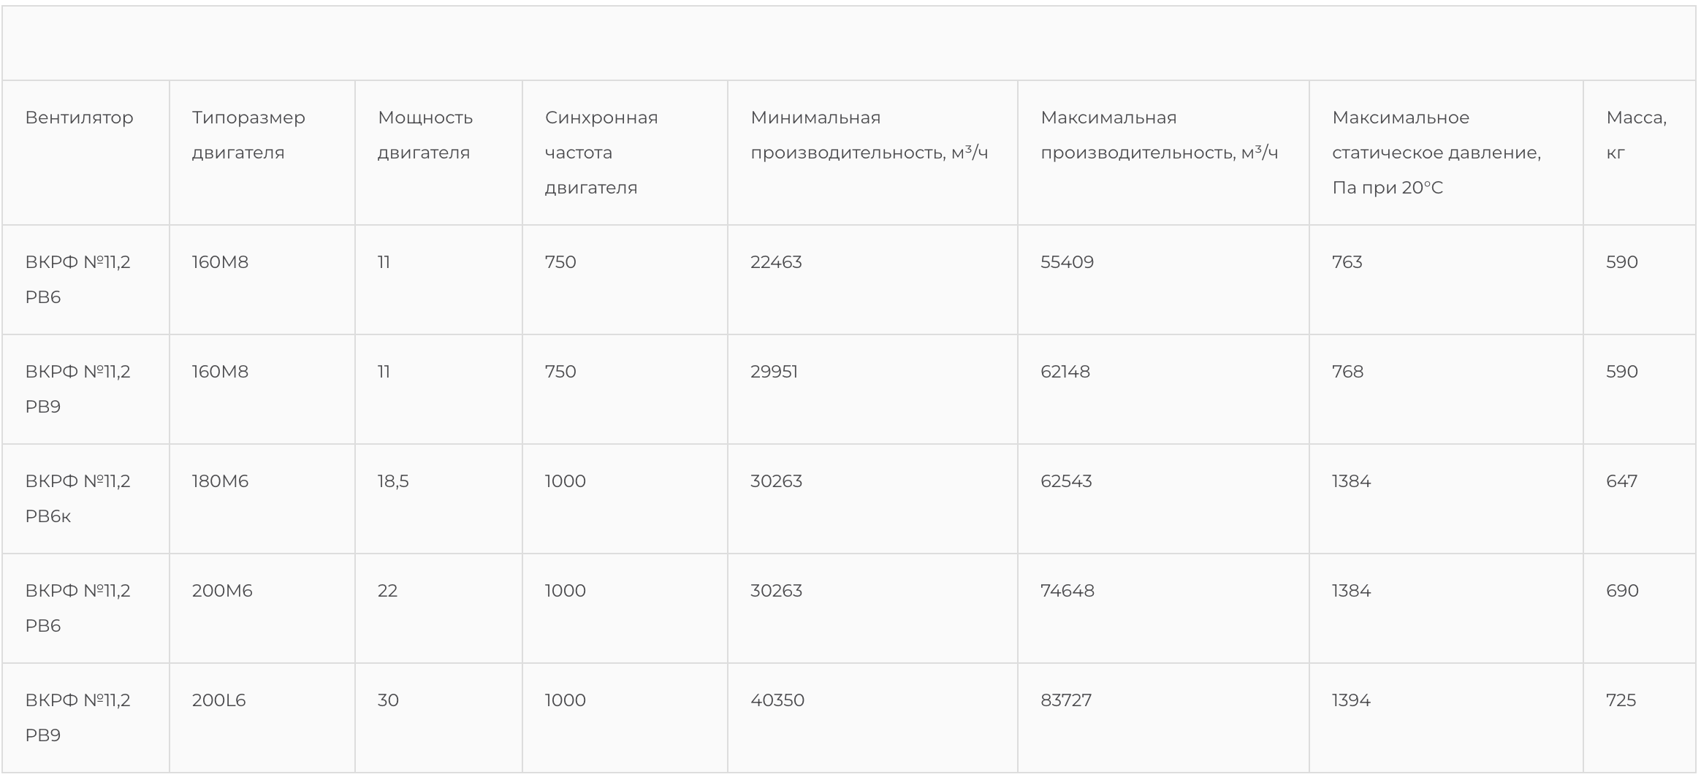Click the 18,5 power value cell

click(x=393, y=481)
